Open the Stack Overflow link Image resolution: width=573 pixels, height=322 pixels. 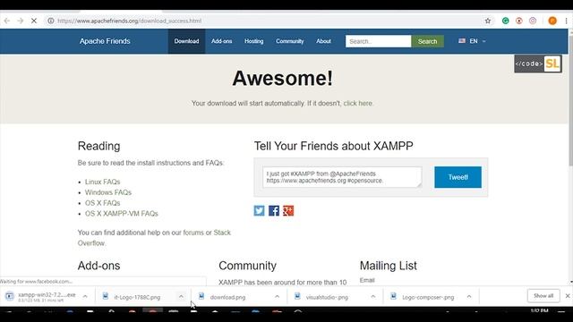(x=154, y=238)
